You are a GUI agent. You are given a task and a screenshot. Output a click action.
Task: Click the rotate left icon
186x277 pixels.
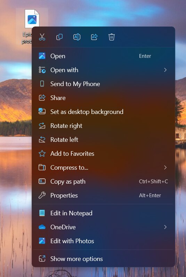pyautogui.click(x=42, y=140)
